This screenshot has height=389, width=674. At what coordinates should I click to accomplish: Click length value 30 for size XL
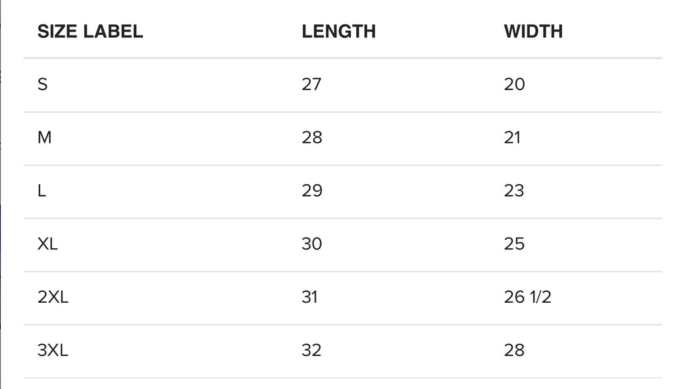point(312,244)
